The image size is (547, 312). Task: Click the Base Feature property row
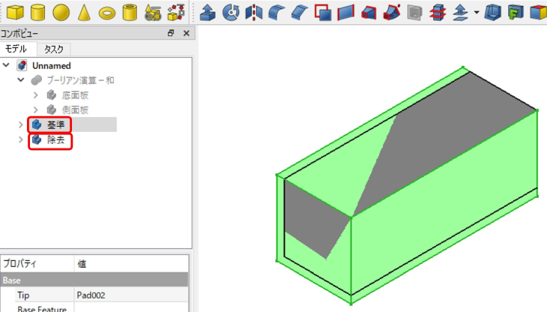(x=94, y=308)
